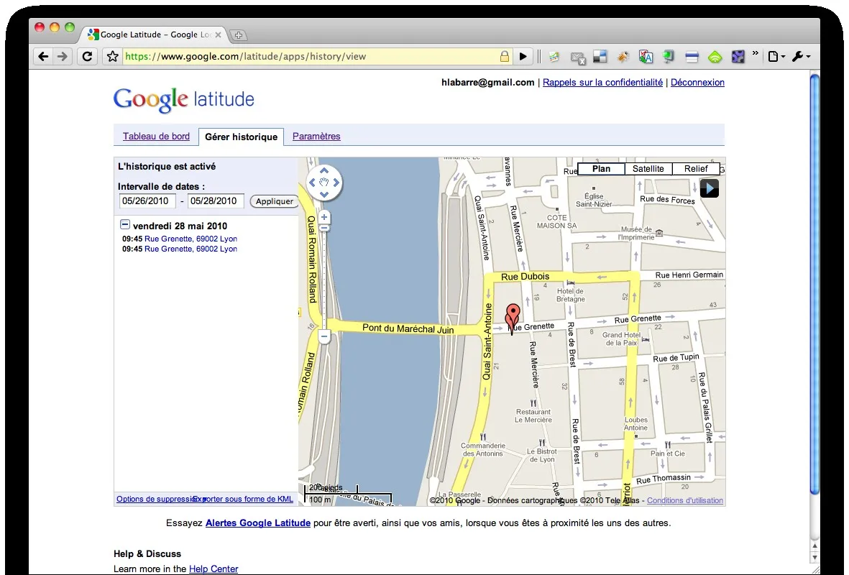Image resolution: width=849 pixels, height=575 pixels.
Task: Reload the Google Latitude page
Action: click(87, 56)
